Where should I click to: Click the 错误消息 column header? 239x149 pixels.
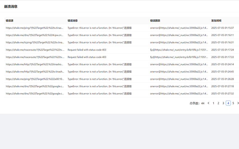coord(73,21)
